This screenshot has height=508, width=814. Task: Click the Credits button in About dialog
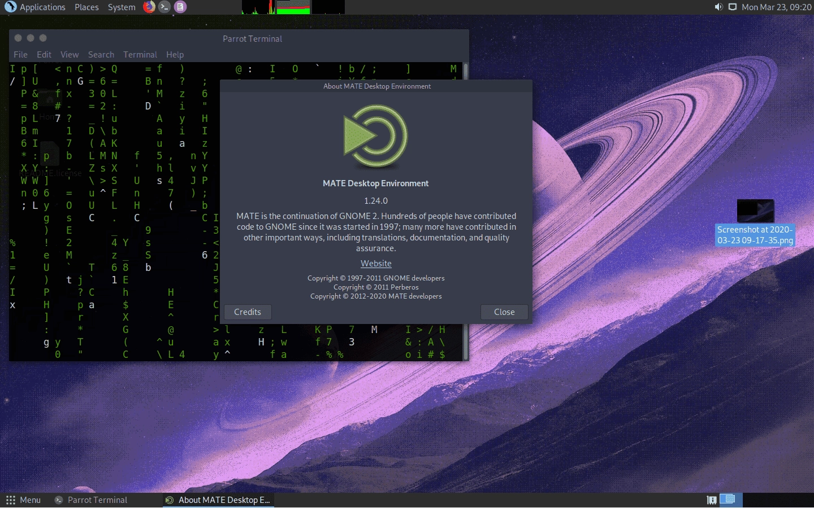[x=248, y=312]
